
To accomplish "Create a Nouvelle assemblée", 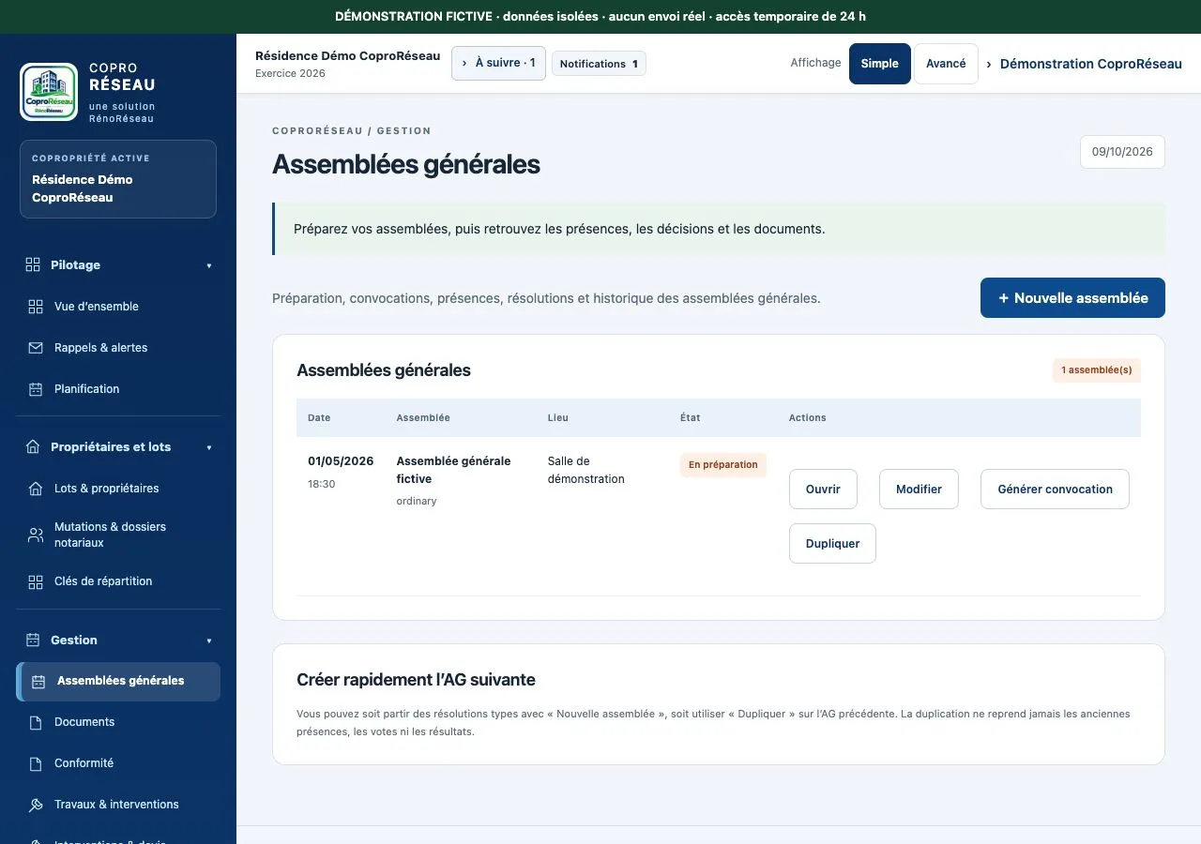I will [1072, 298].
